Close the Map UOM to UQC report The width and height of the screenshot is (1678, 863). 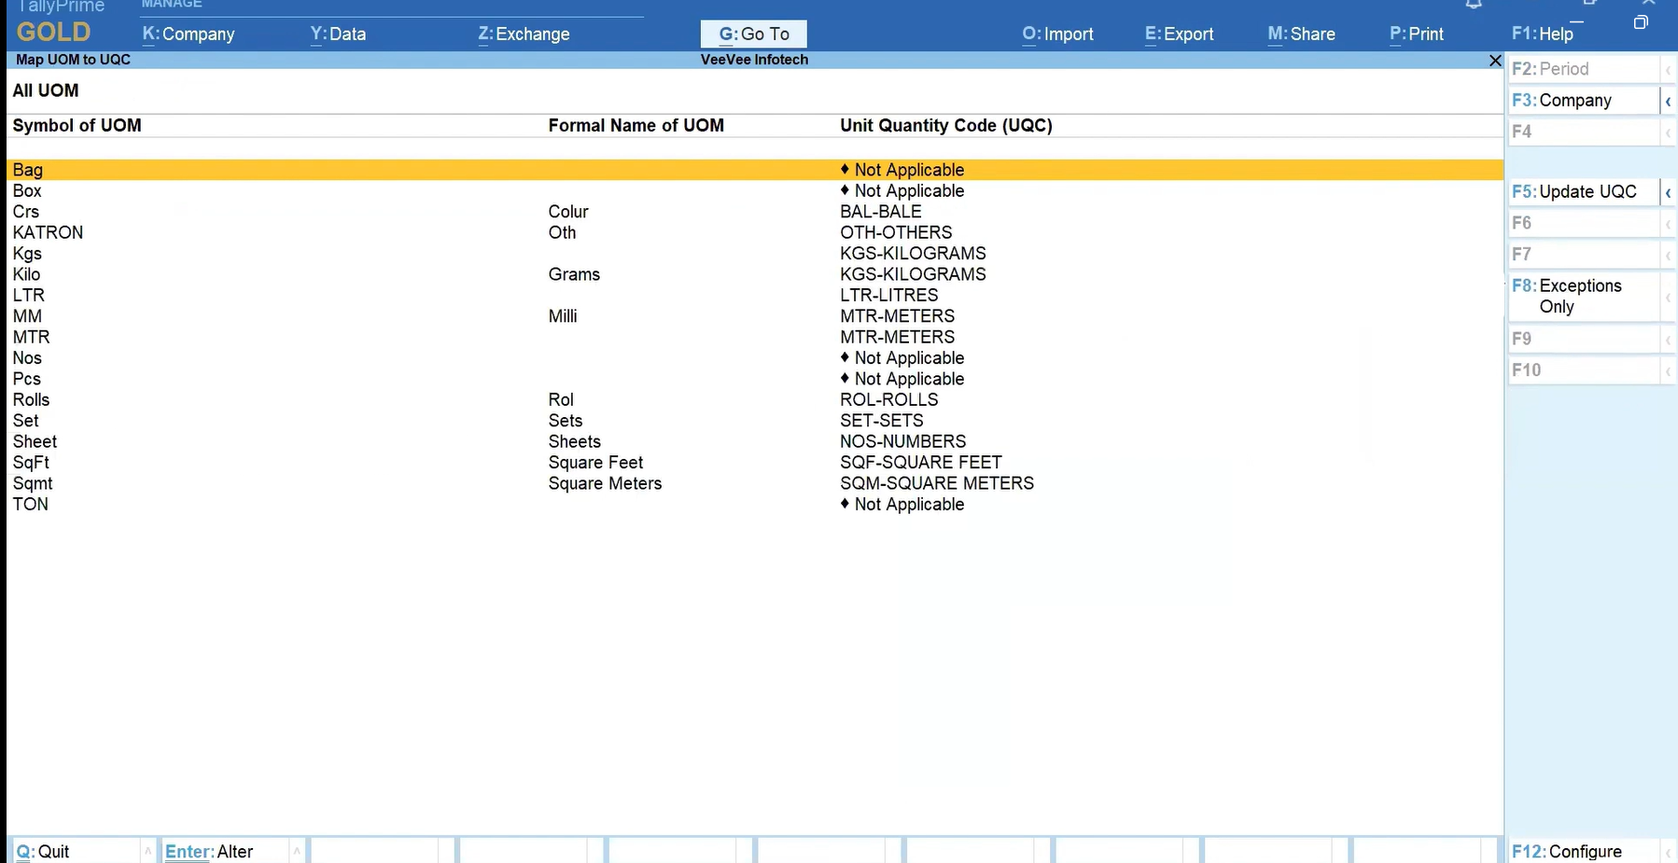pyautogui.click(x=1495, y=61)
